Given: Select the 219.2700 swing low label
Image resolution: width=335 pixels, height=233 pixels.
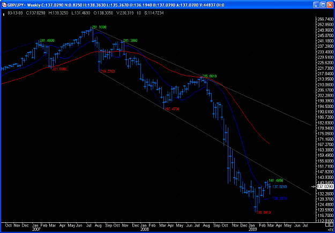Looking at the screenshot, I should 107,71.
